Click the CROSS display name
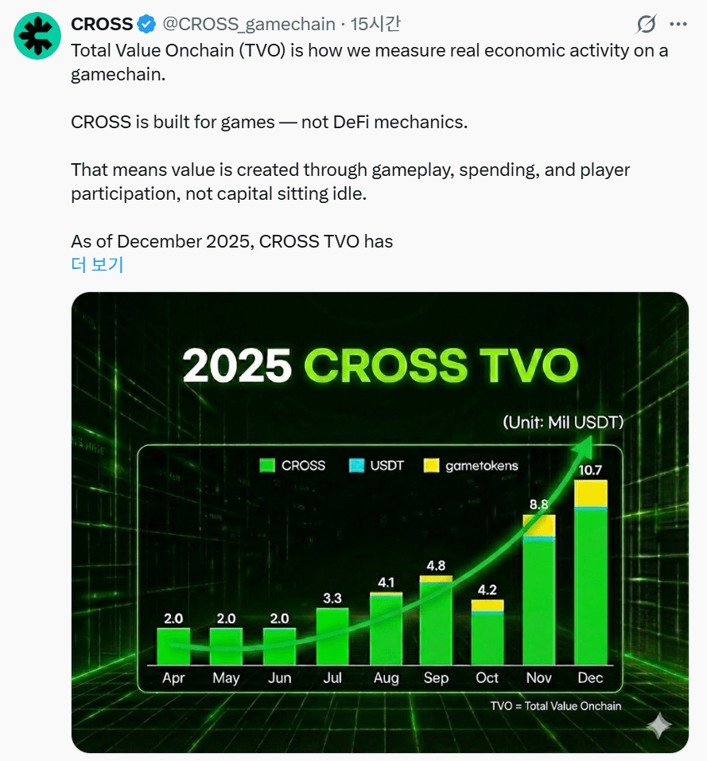 tap(102, 24)
